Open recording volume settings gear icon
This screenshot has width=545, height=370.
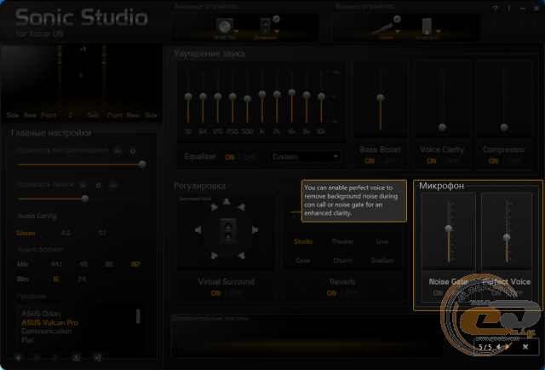click(99, 185)
